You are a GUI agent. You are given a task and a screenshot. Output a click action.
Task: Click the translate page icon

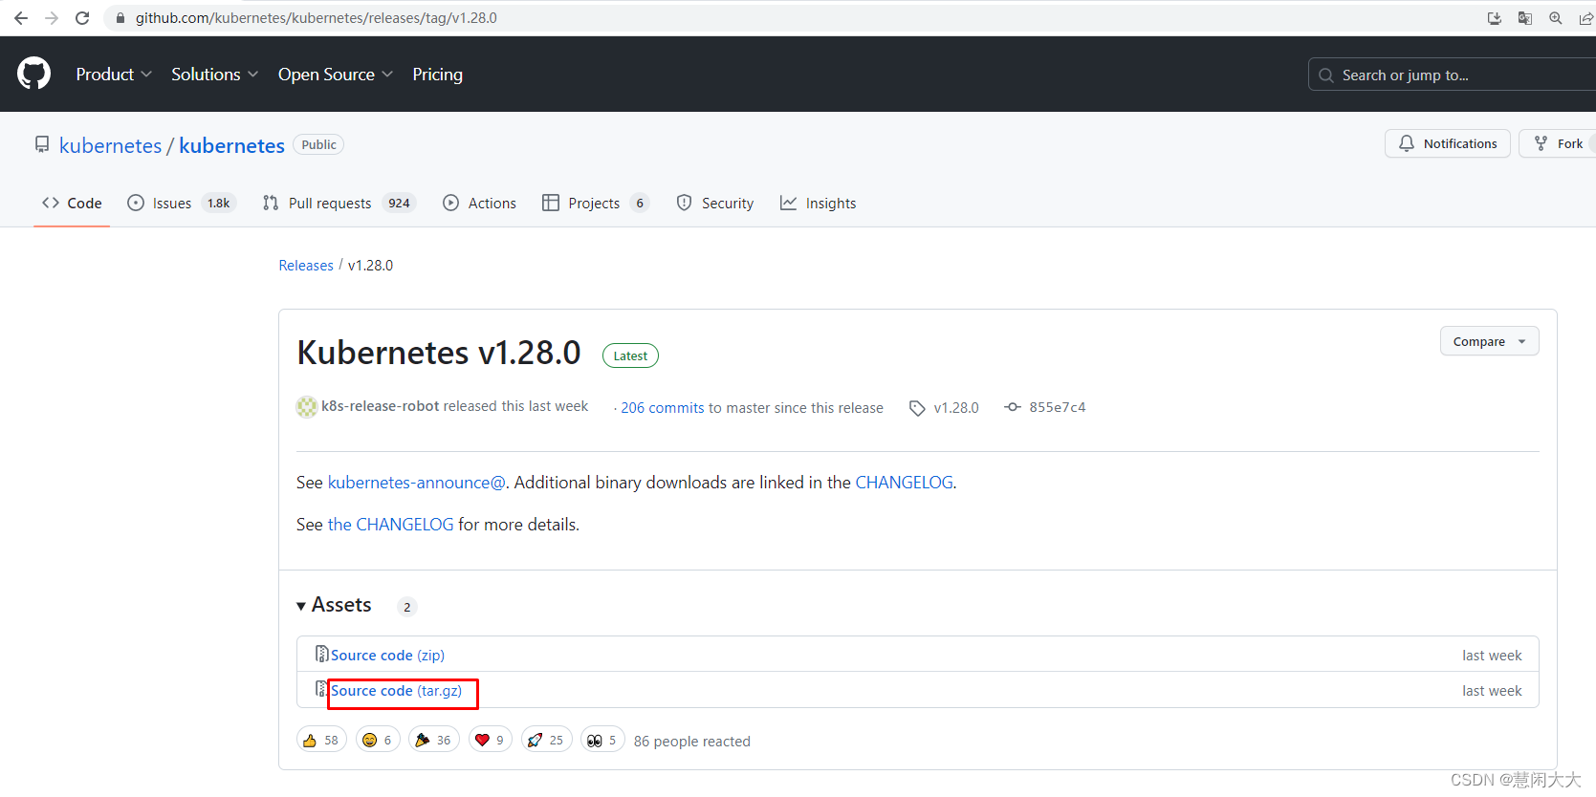(1525, 18)
